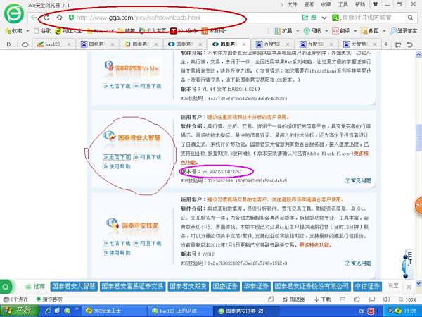
Task: Open the 翻译 translate toolbar button
Action: (x=340, y=31)
